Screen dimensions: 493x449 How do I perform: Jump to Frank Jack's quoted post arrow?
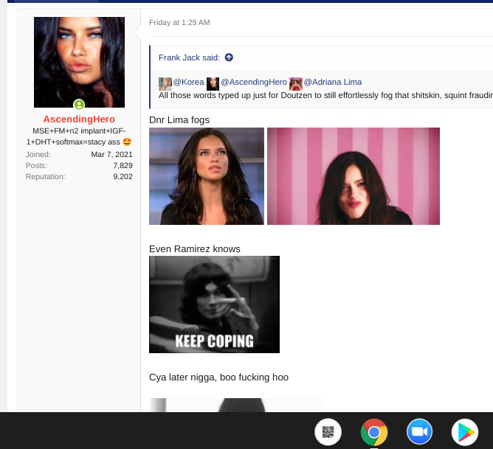click(x=229, y=58)
